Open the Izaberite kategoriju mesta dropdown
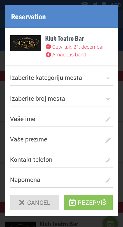Viewport: 123px width, 227px height. [61, 78]
